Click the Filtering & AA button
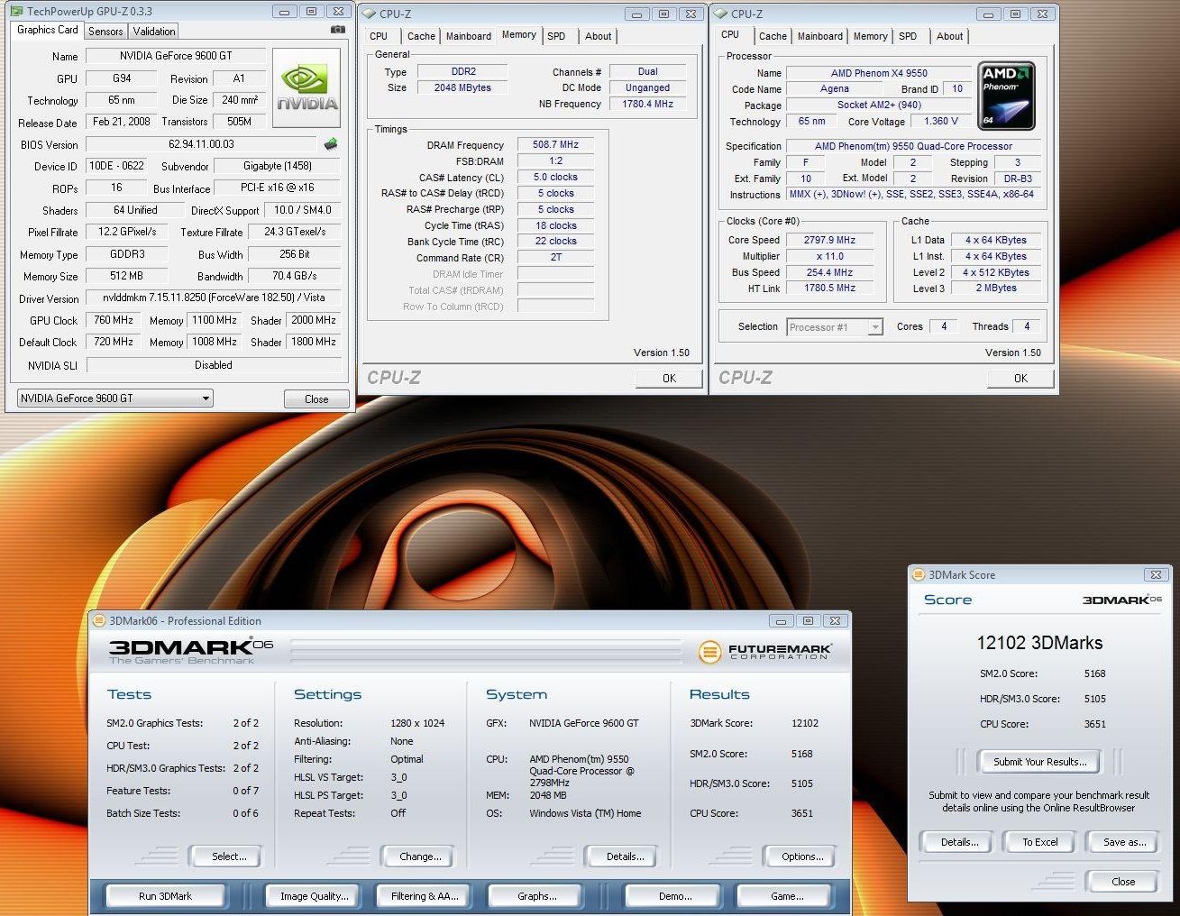This screenshot has height=916, width=1180. [x=425, y=895]
